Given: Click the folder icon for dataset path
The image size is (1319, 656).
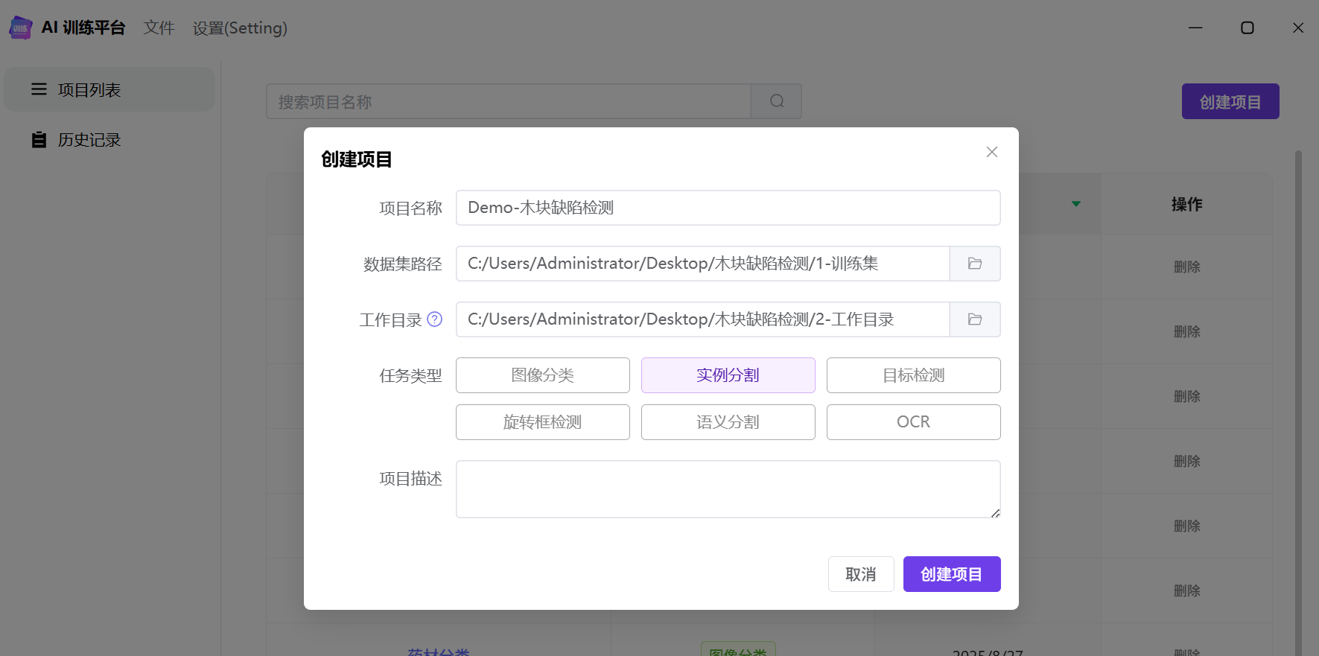Looking at the screenshot, I should 974,264.
